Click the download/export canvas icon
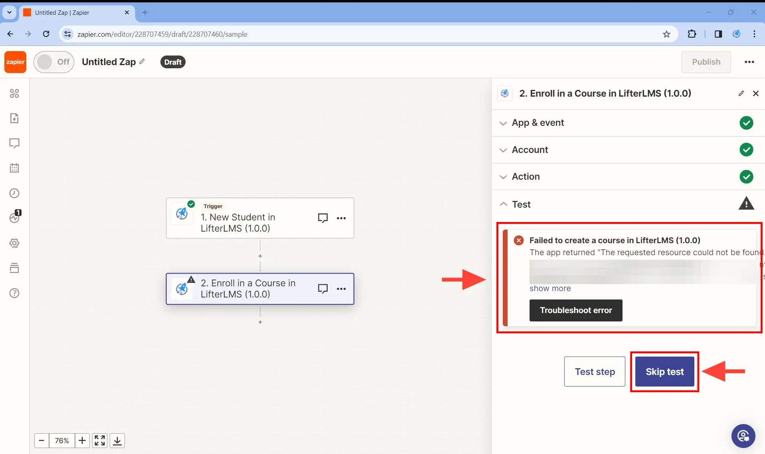The width and height of the screenshot is (765, 454). coord(117,440)
